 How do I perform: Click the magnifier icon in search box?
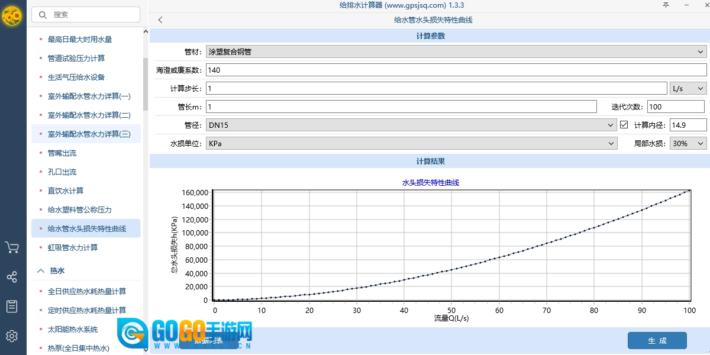(x=43, y=15)
